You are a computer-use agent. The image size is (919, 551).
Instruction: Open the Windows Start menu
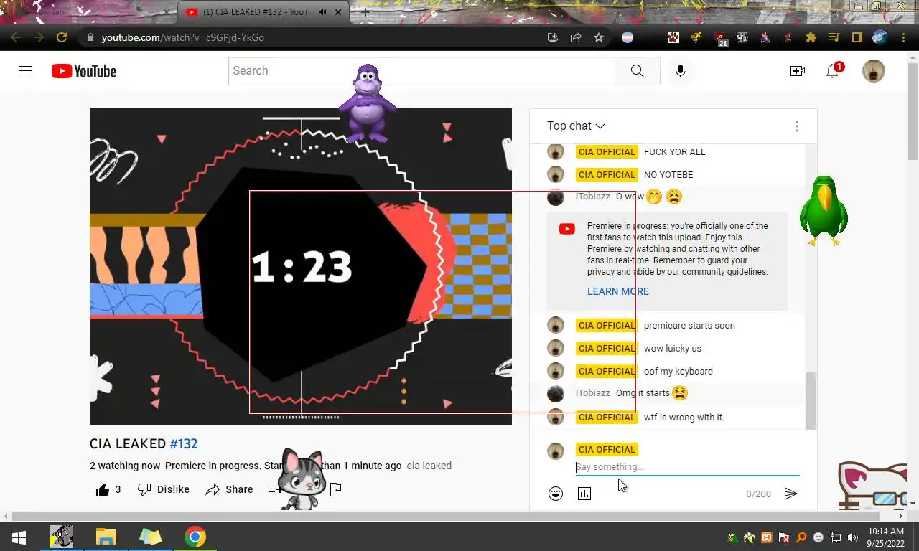click(x=19, y=537)
